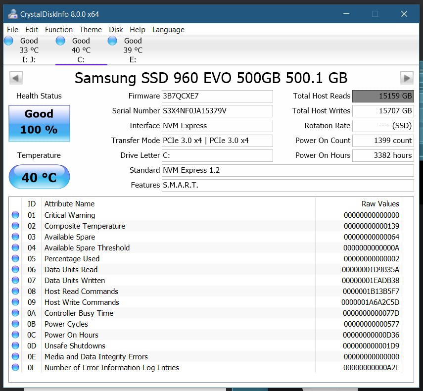Click the status orb for Percentage Used
This screenshot has width=423, height=391.
(x=15, y=258)
